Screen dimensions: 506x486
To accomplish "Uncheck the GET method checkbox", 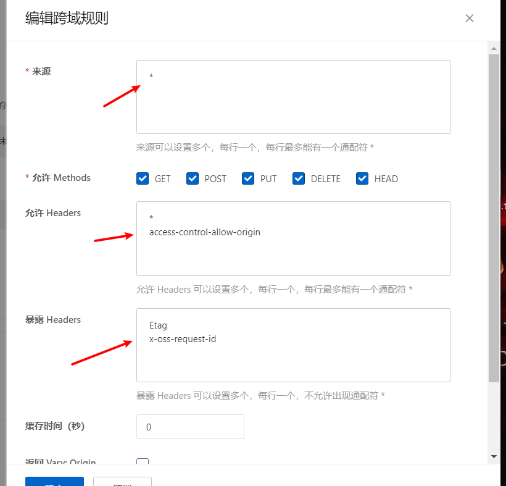I will (x=143, y=178).
